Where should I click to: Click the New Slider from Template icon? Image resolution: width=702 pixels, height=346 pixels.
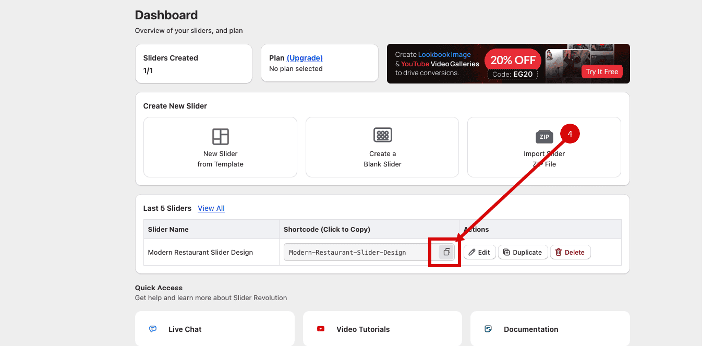[x=220, y=136]
